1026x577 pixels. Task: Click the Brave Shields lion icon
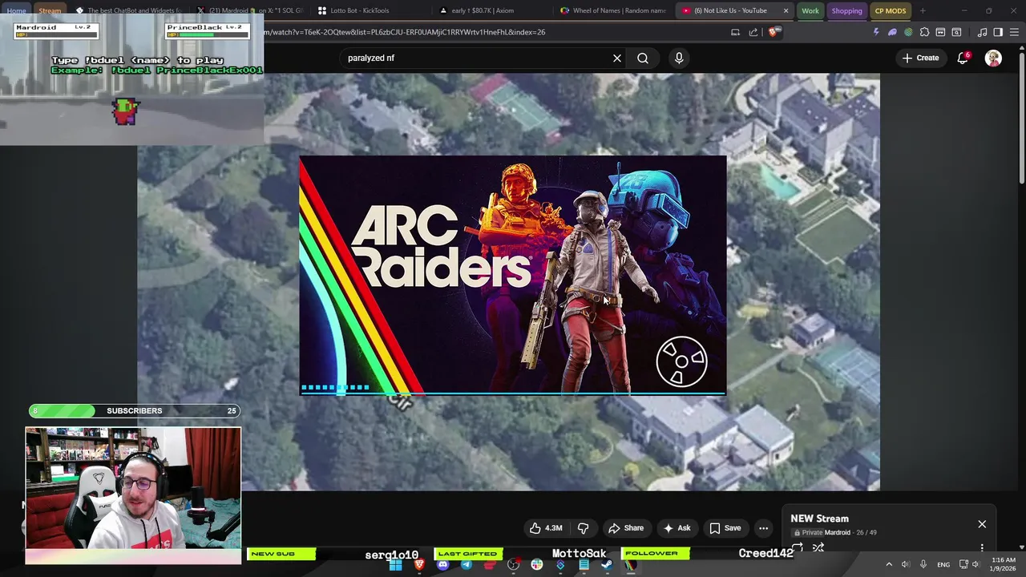coord(773,32)
